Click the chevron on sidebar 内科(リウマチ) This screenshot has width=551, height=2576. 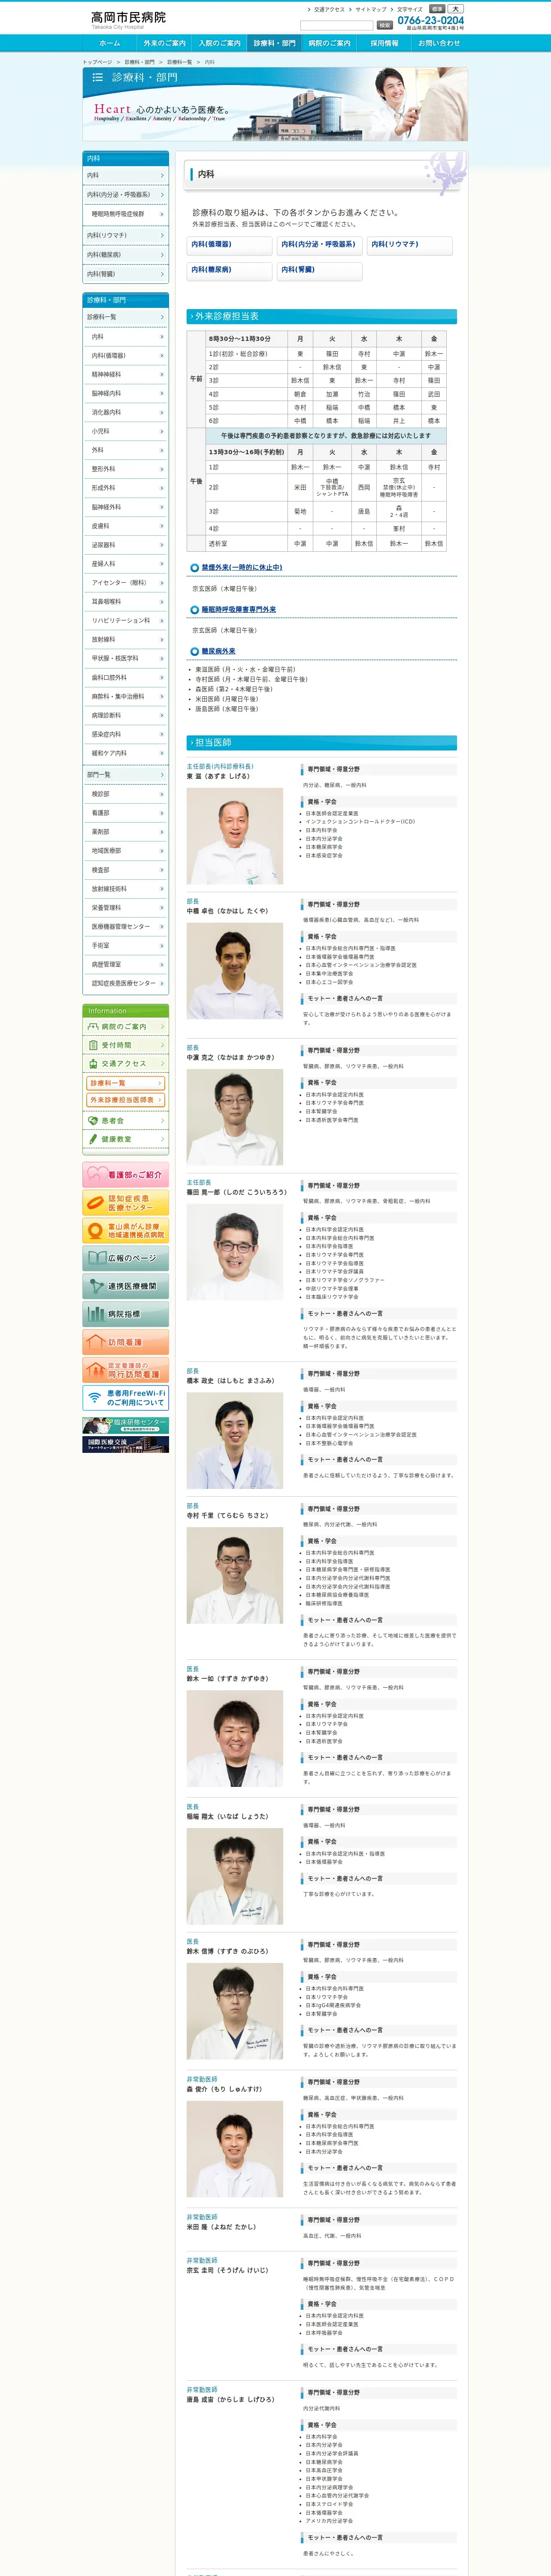(162, 236)
